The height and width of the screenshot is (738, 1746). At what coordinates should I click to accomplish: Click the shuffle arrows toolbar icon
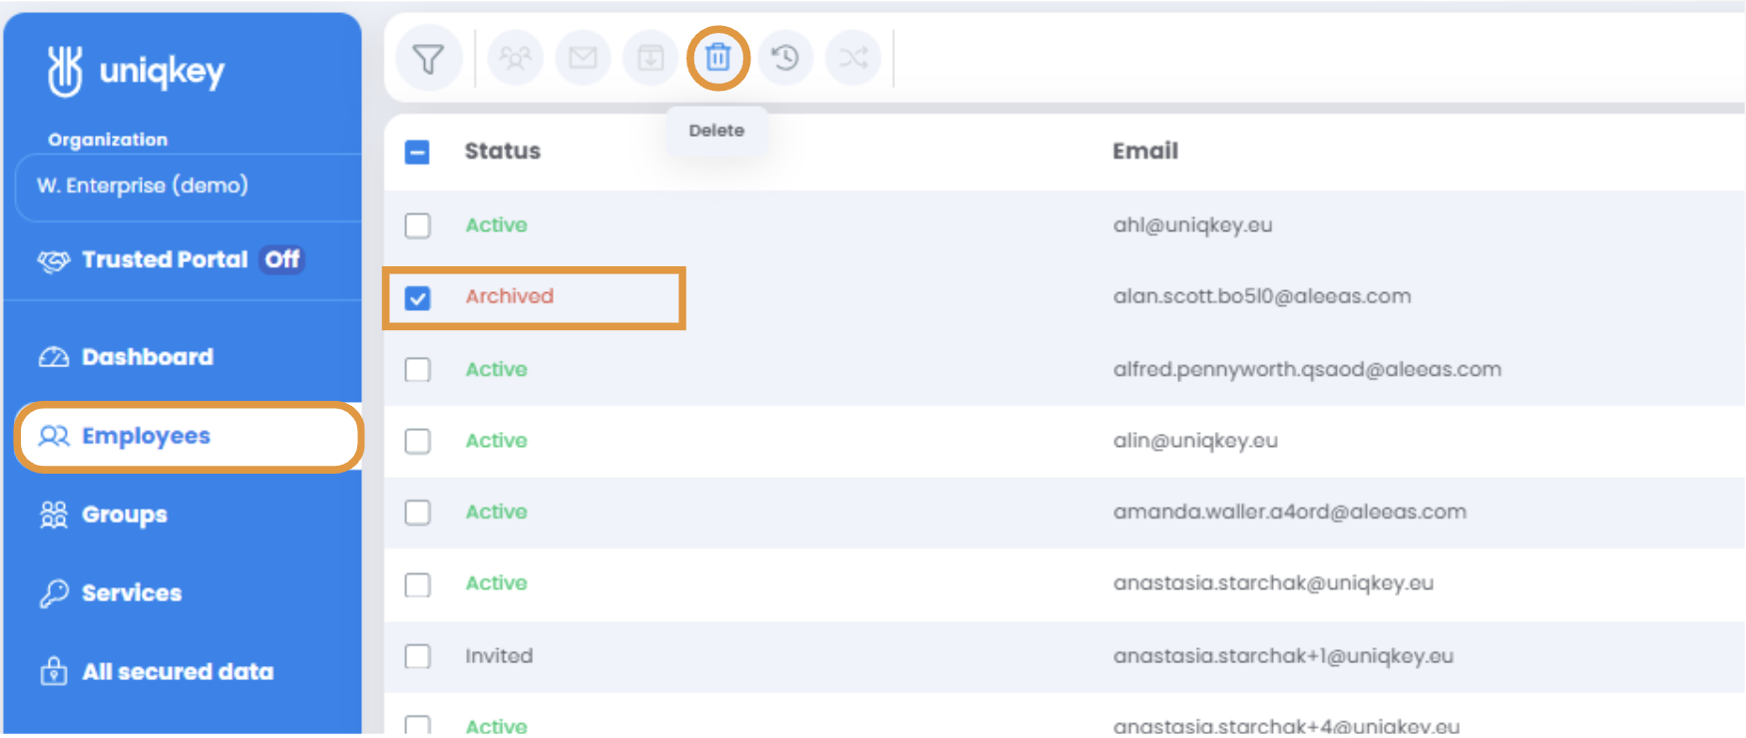(x=853, y=59)
